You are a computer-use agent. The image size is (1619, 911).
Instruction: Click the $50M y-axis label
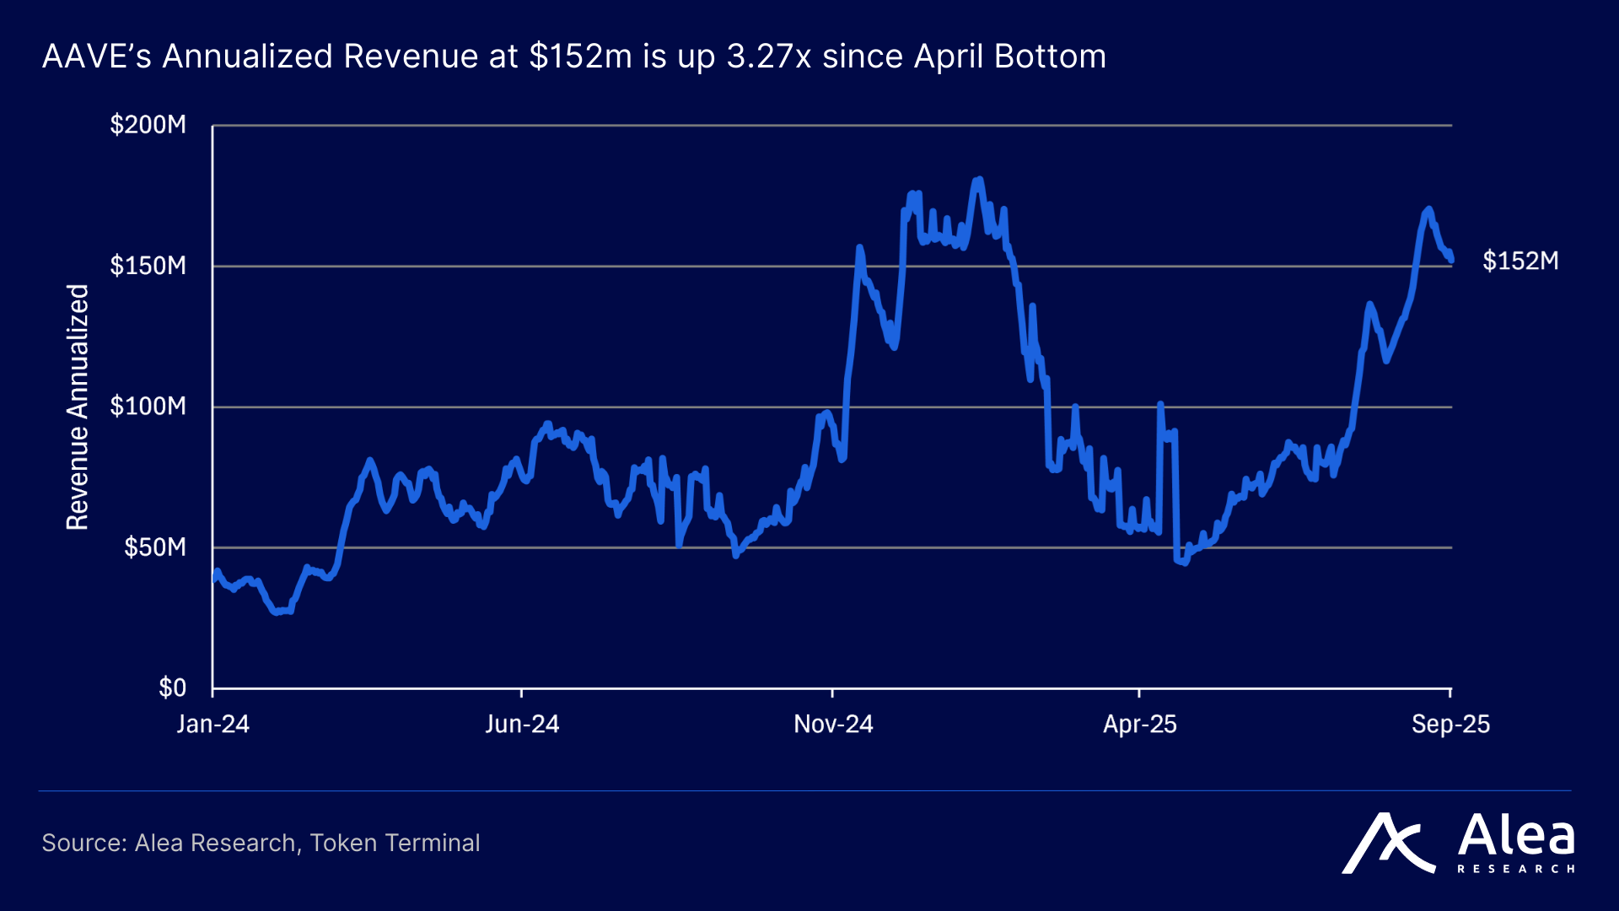coord(155,547)
